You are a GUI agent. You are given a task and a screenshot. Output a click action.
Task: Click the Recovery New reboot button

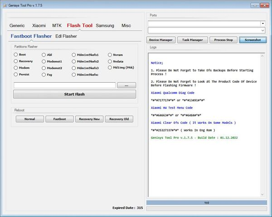pos(89,119)
